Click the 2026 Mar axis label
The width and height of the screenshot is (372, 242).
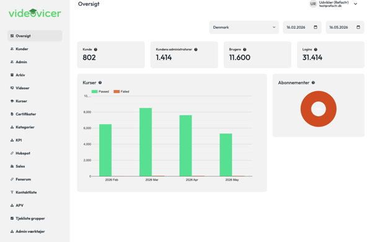pos(152,180)
